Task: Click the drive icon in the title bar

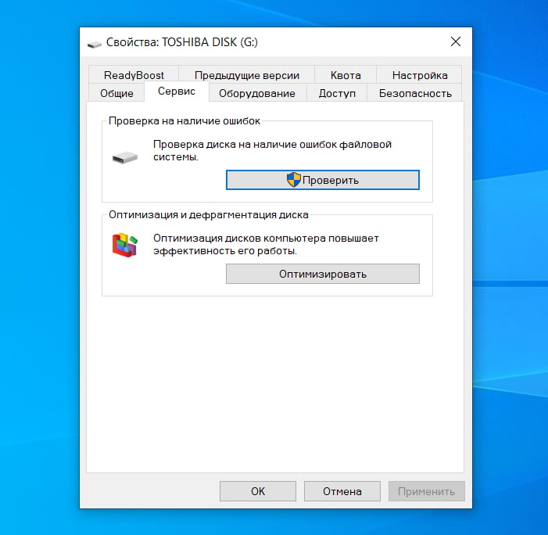Action: [x=95, y=45]
